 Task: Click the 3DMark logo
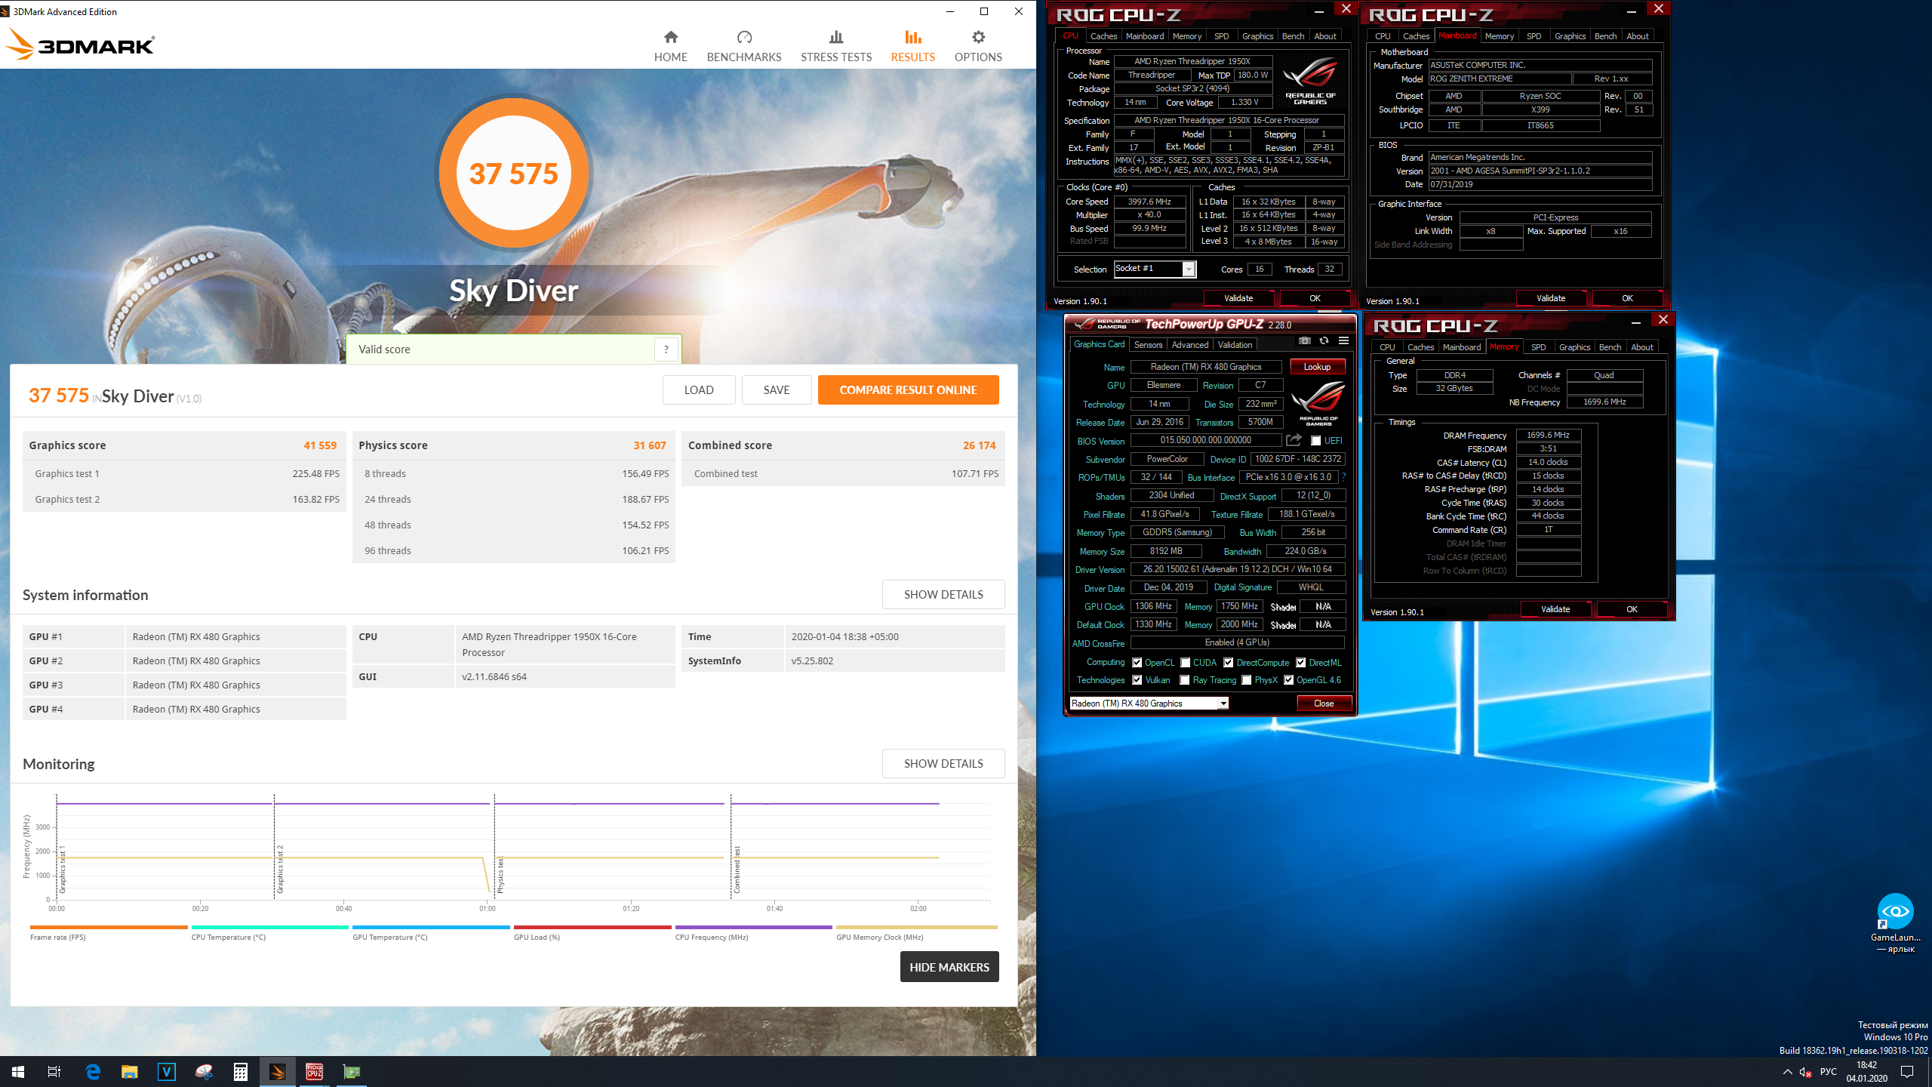80,45
